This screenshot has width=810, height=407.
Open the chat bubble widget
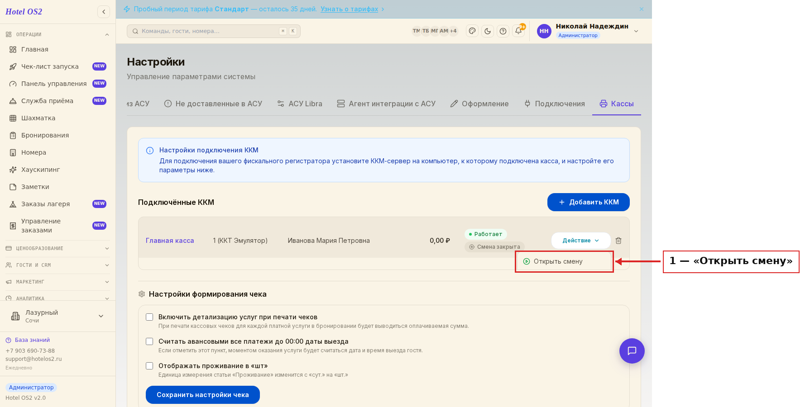pos(632,351)
